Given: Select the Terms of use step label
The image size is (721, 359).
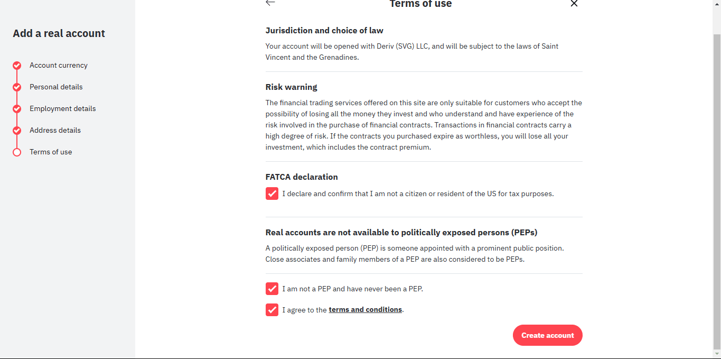Looking at the screenshot, I should pyautogui.click(x=51, y=152).
